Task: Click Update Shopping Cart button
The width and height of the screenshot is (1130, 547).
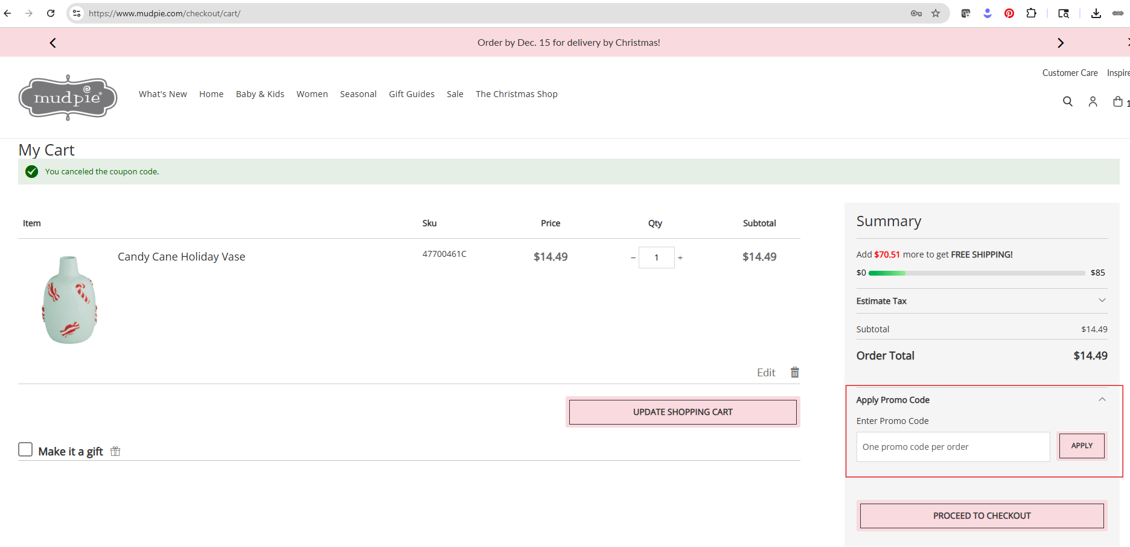Action: pos(683,412)
